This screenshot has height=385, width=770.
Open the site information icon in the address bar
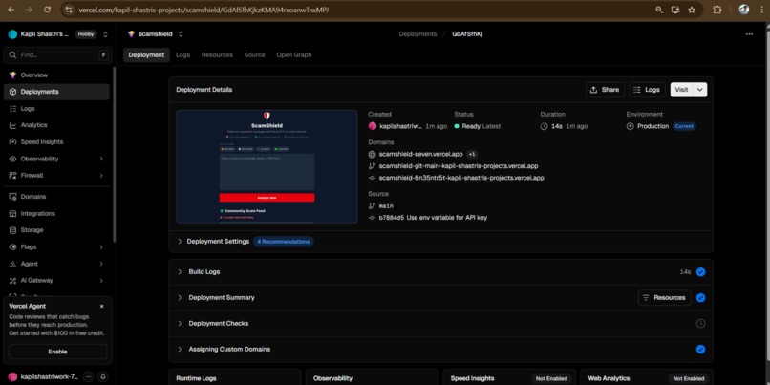click(69, 10)
